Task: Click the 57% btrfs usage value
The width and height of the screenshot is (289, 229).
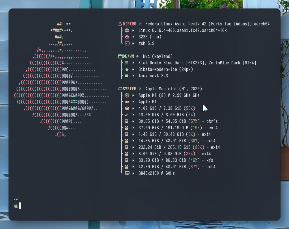Action: pyautogui.click(x=194, y=121)
